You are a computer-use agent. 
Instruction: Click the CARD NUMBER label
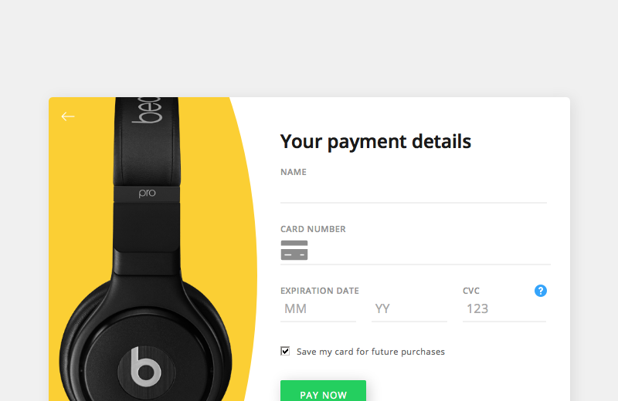pos(313,229)
